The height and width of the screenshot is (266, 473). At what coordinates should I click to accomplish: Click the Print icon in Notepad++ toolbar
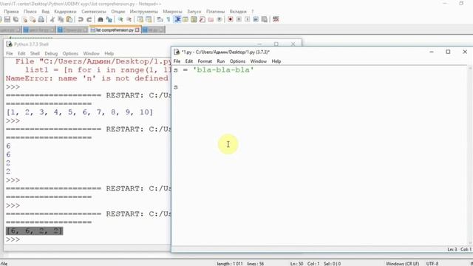41,19
